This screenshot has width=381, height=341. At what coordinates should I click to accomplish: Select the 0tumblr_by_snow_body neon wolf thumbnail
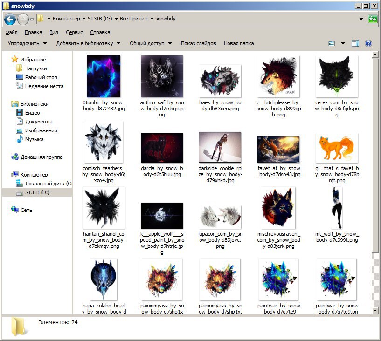coord(104,76)
